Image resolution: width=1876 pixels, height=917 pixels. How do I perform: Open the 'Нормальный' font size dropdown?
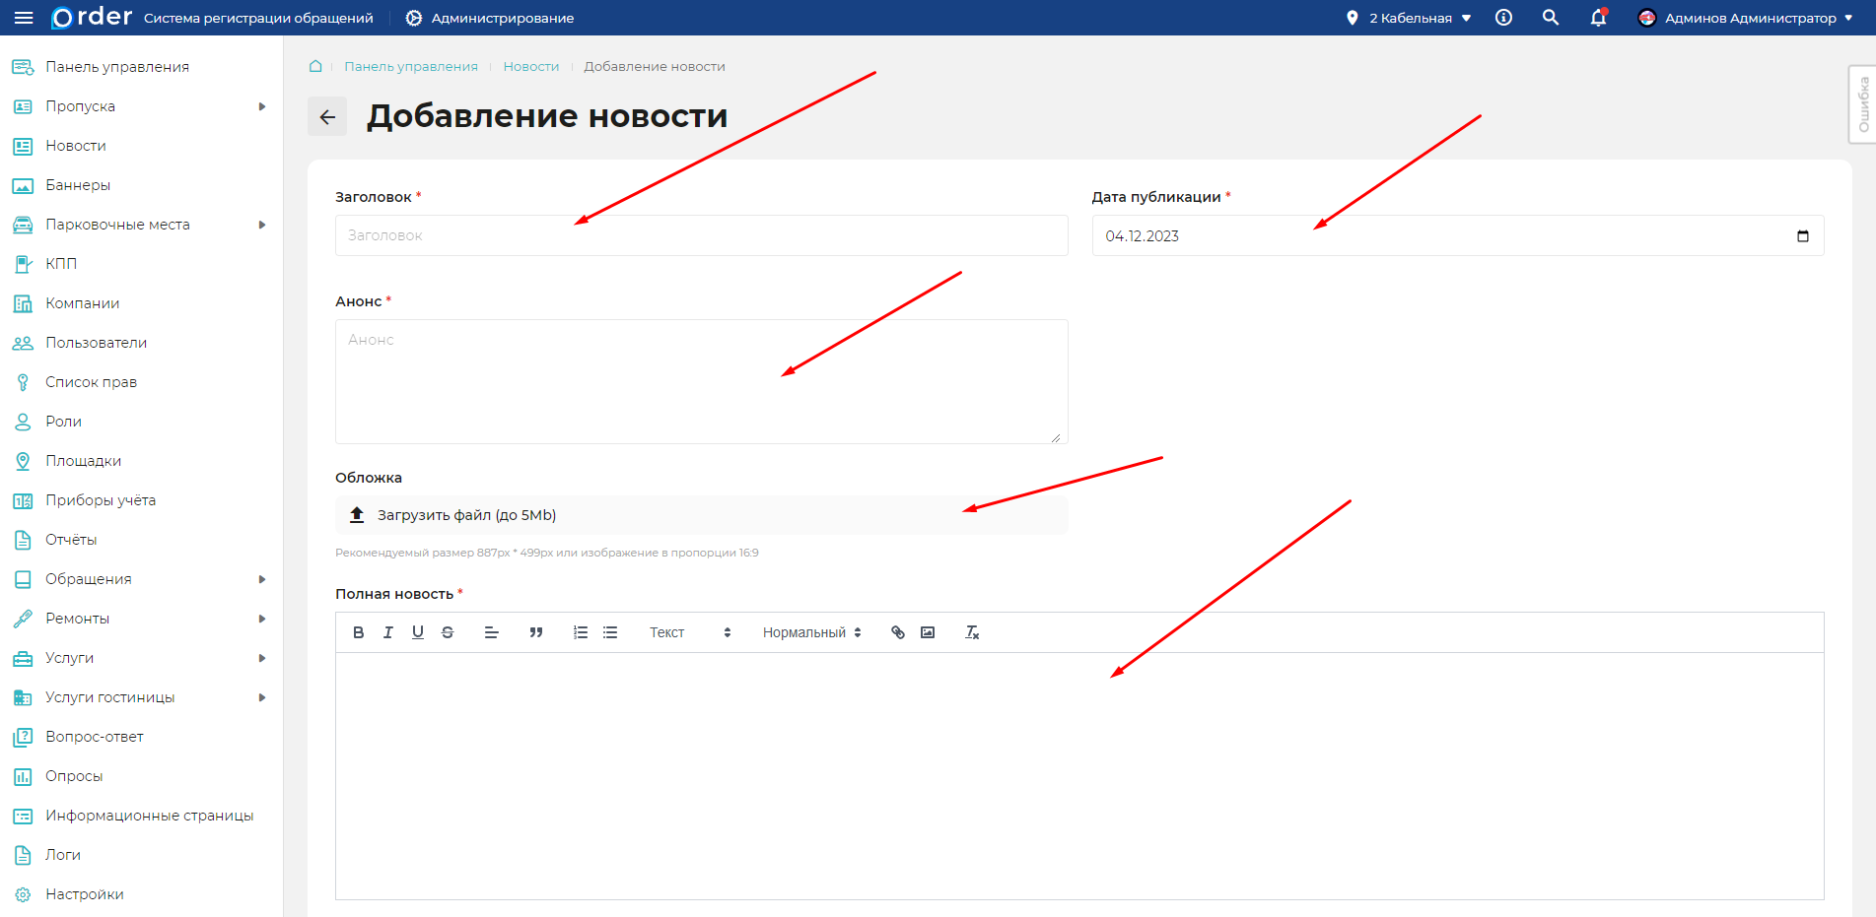[x=810, y=632]
